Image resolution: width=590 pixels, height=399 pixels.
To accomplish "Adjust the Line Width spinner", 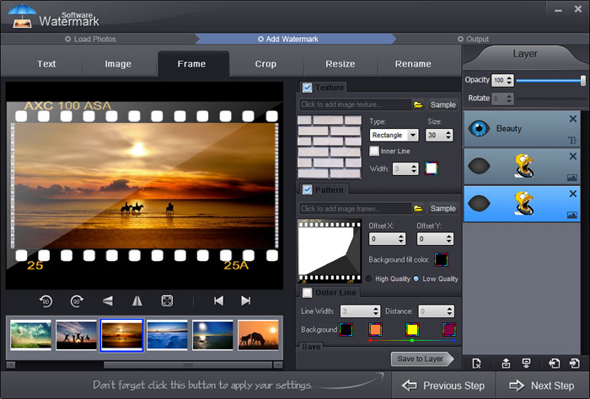I will coord(360,311).
